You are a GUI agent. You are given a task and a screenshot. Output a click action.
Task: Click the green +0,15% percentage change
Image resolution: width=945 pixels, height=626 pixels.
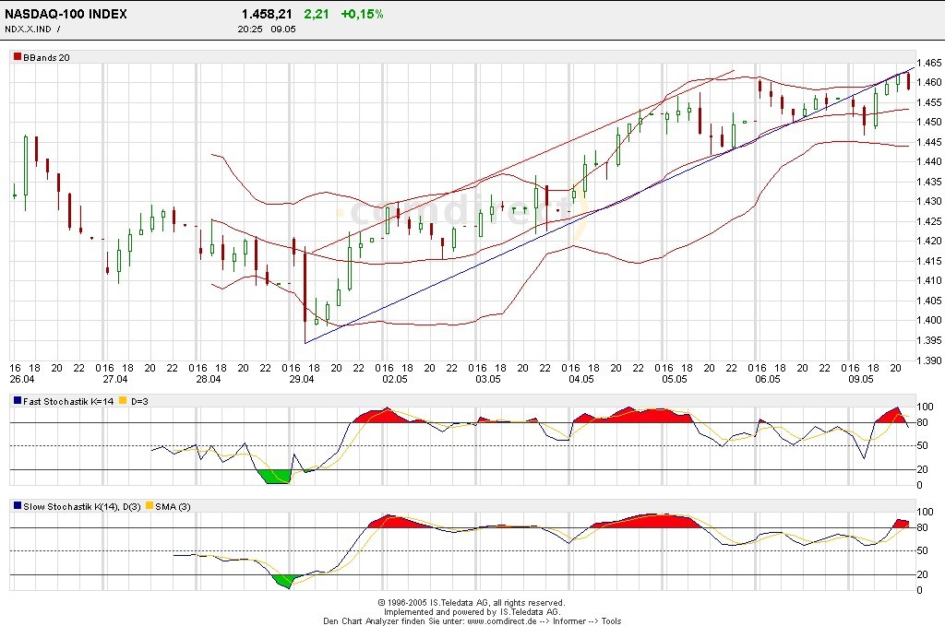click(x=362, y=15)
